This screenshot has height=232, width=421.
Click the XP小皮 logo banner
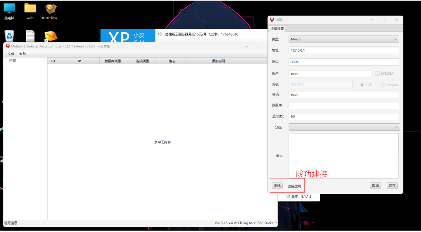point(128,36)
